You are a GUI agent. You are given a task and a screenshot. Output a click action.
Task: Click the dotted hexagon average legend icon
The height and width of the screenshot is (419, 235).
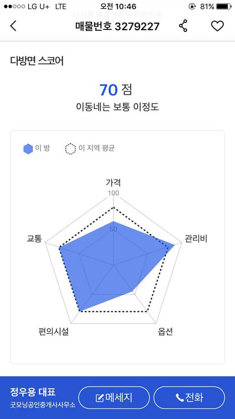70,149
